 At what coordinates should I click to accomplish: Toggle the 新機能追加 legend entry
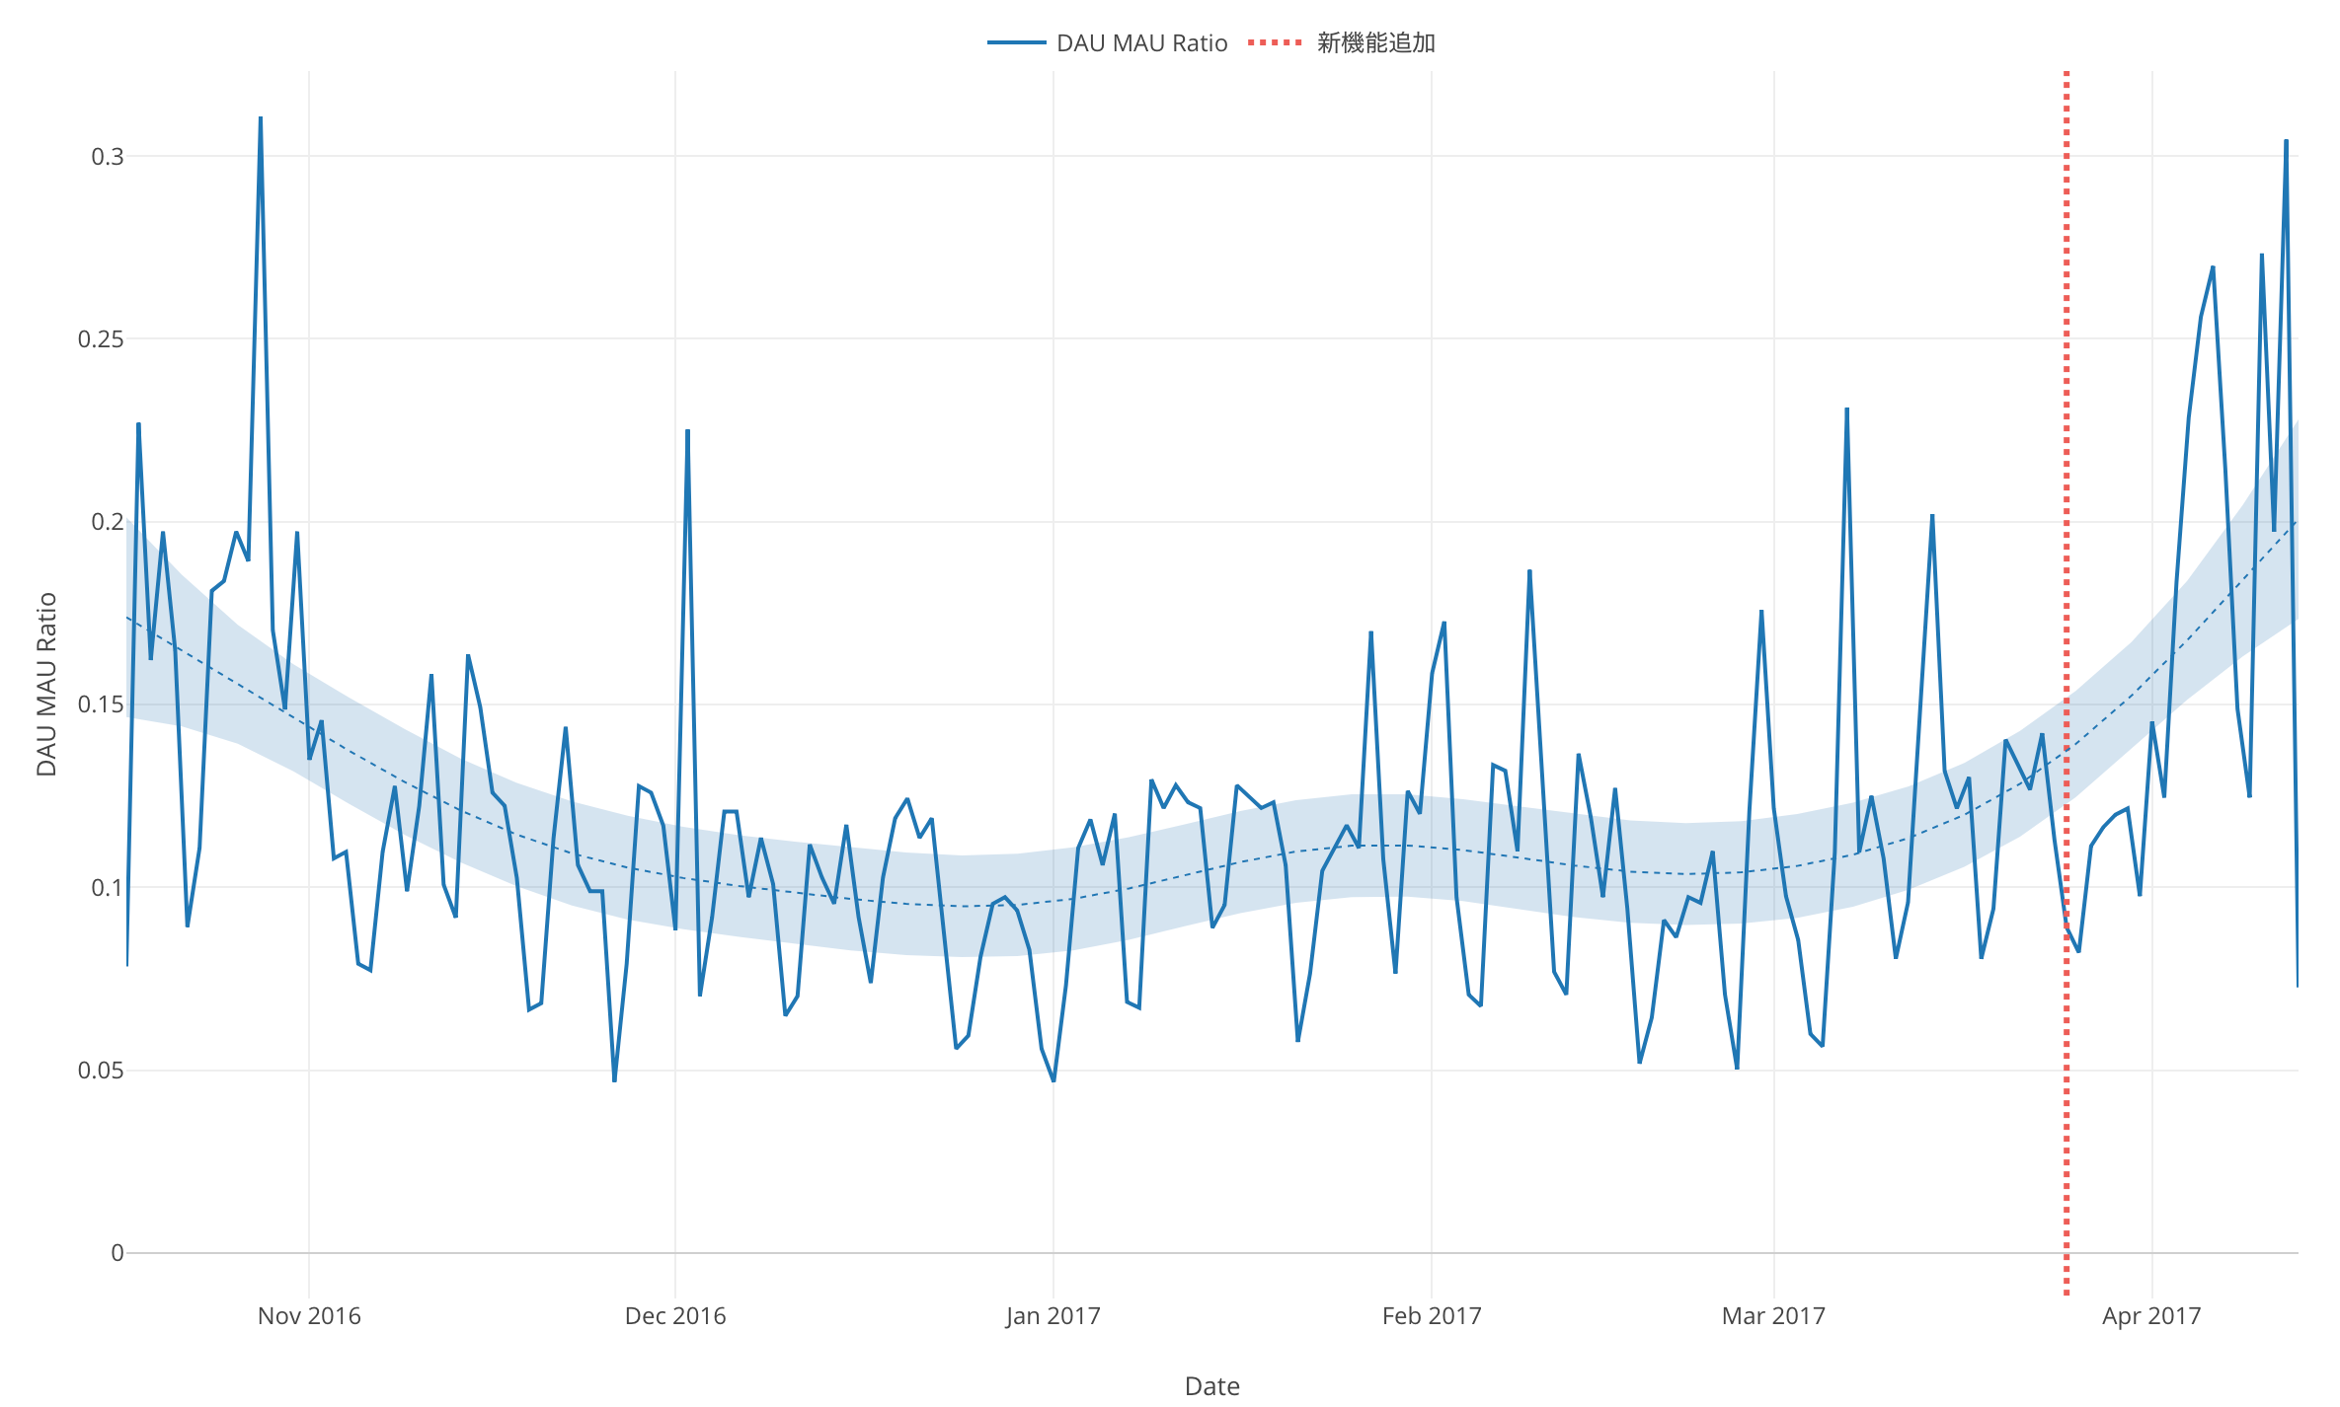[1375, 43]
